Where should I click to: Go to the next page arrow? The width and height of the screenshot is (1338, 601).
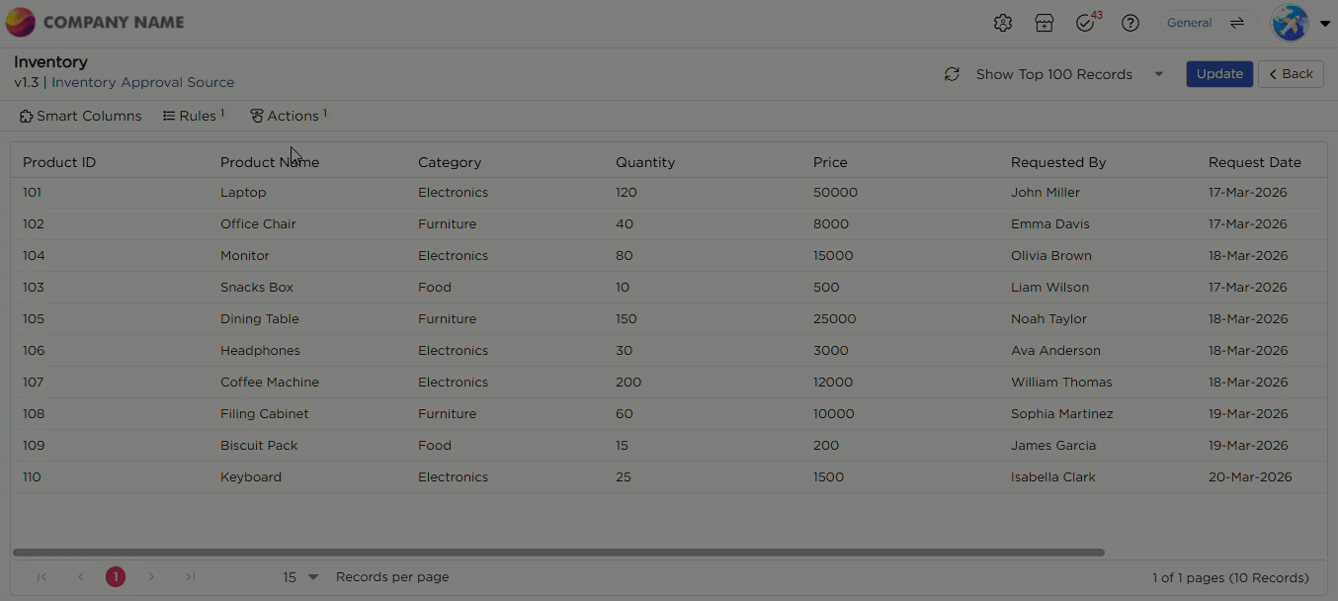click(151, 577)
